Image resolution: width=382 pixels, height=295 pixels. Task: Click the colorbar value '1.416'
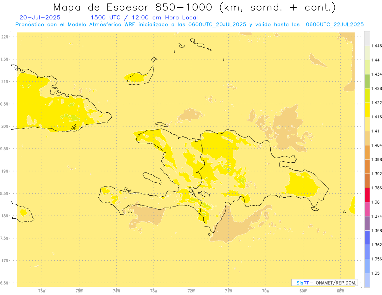tap(376, 117)
